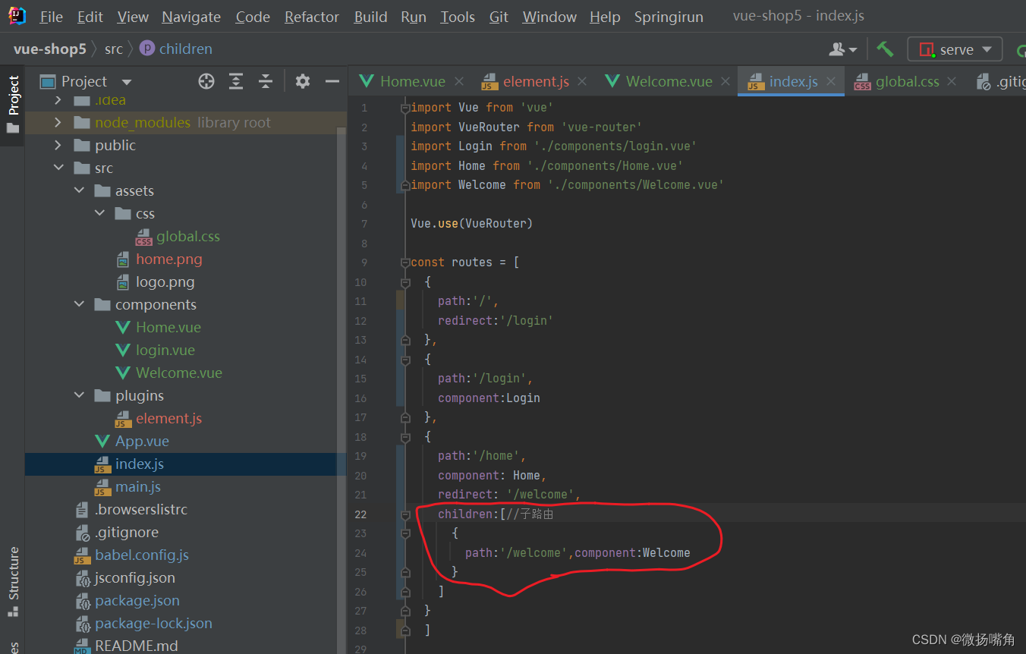
Task: Click the IntelliJ application logo icon
Action: 17,16
